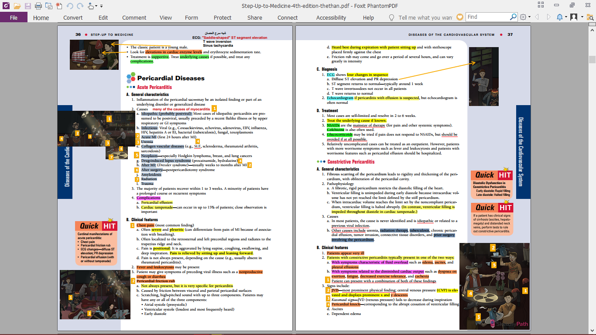Select the Hand tool icon
The width and height of the screenshot is (596, 335).
[90, 6]
